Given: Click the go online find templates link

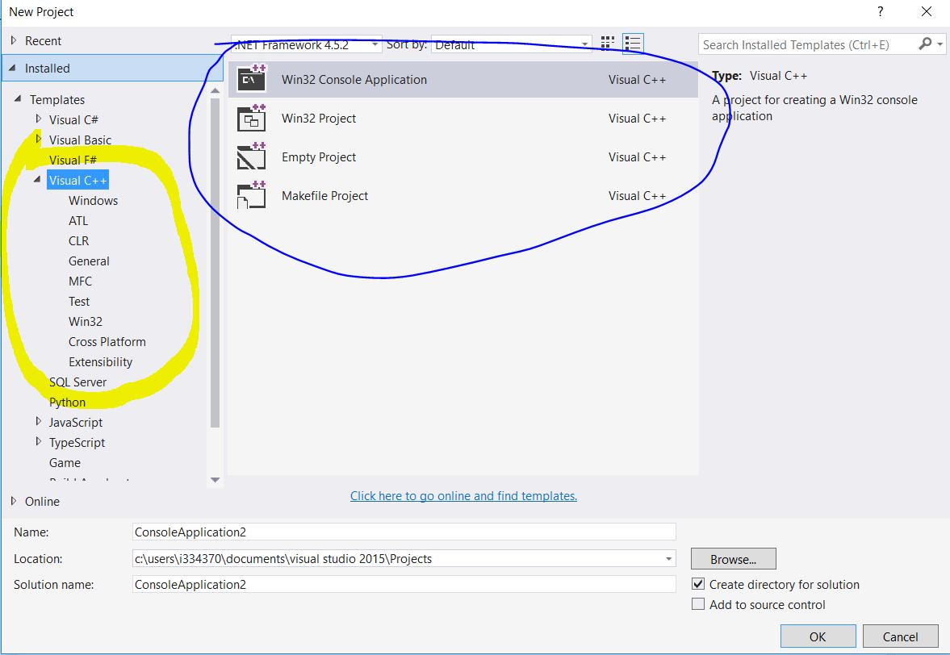Looking at the screenshot, I should (463, 495).
